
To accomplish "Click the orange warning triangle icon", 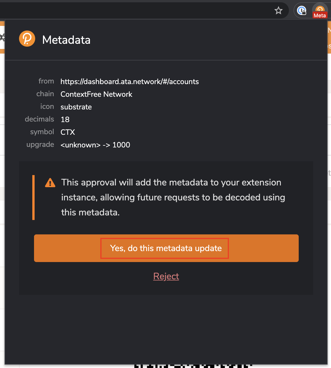I will pyautogui.click(x=50, y=183).
